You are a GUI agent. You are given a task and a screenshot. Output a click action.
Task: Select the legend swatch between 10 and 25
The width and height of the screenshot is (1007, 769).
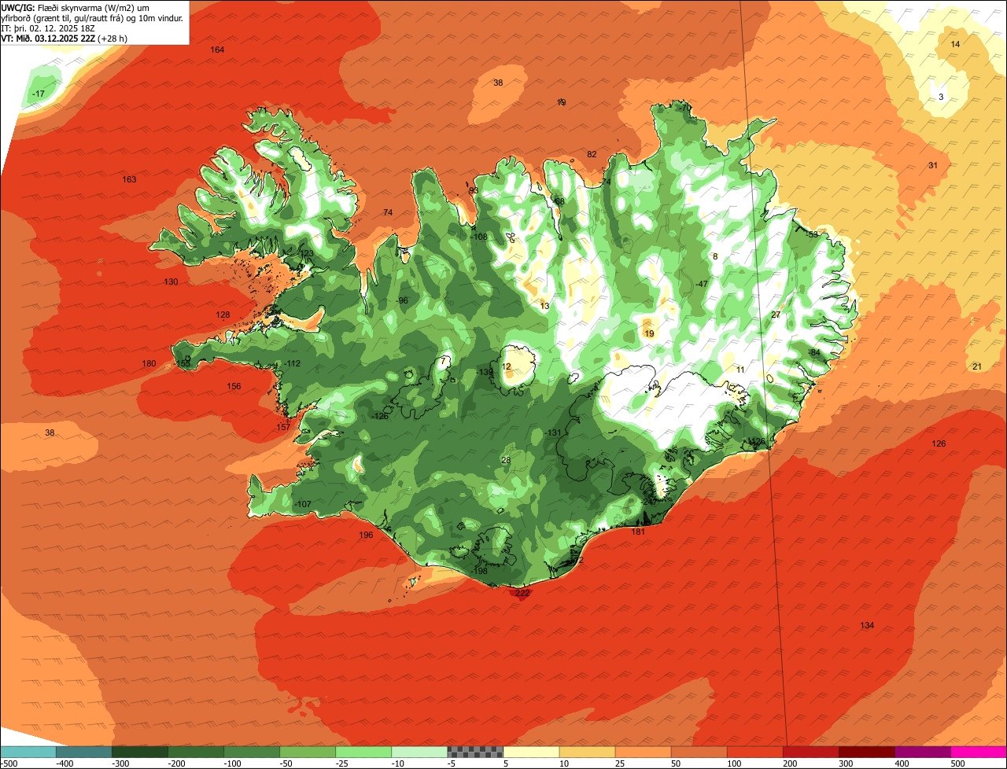tap(587, 752)
